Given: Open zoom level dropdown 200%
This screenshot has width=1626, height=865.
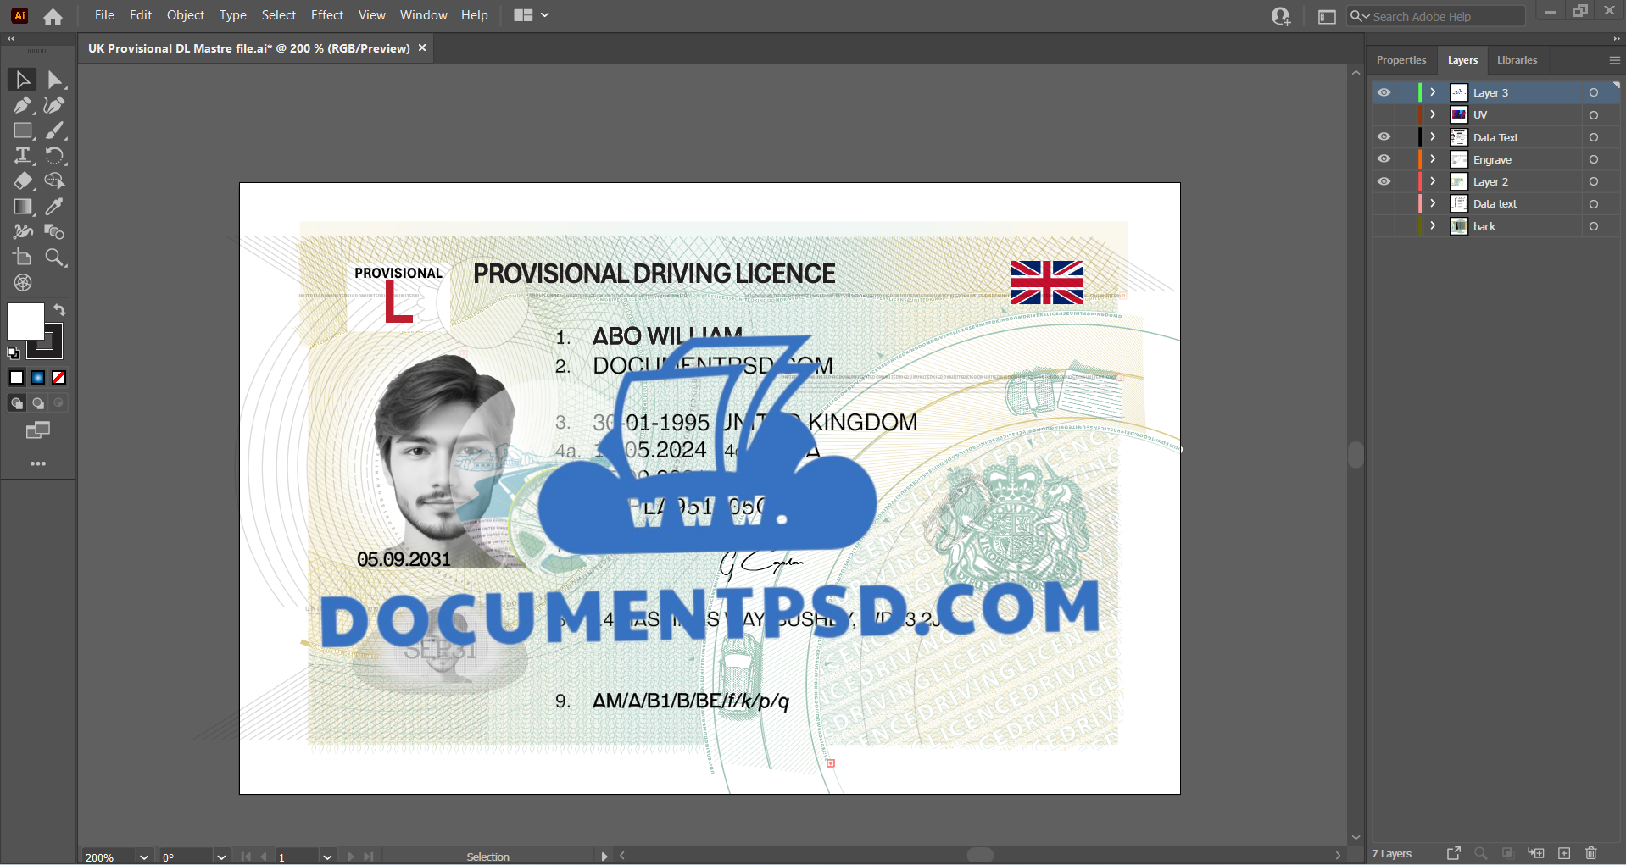Looking at the screenshot, I should (x=144, y=857).
